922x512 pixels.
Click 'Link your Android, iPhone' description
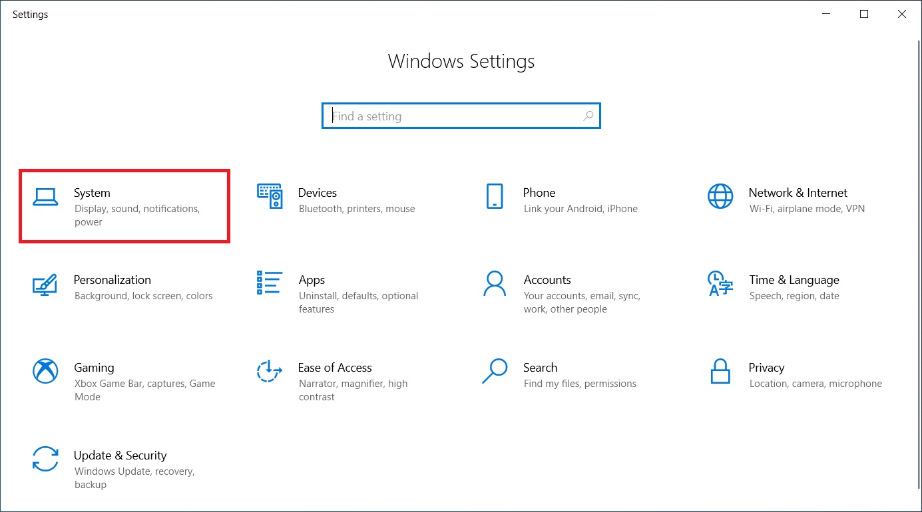[x=580, y=209]
